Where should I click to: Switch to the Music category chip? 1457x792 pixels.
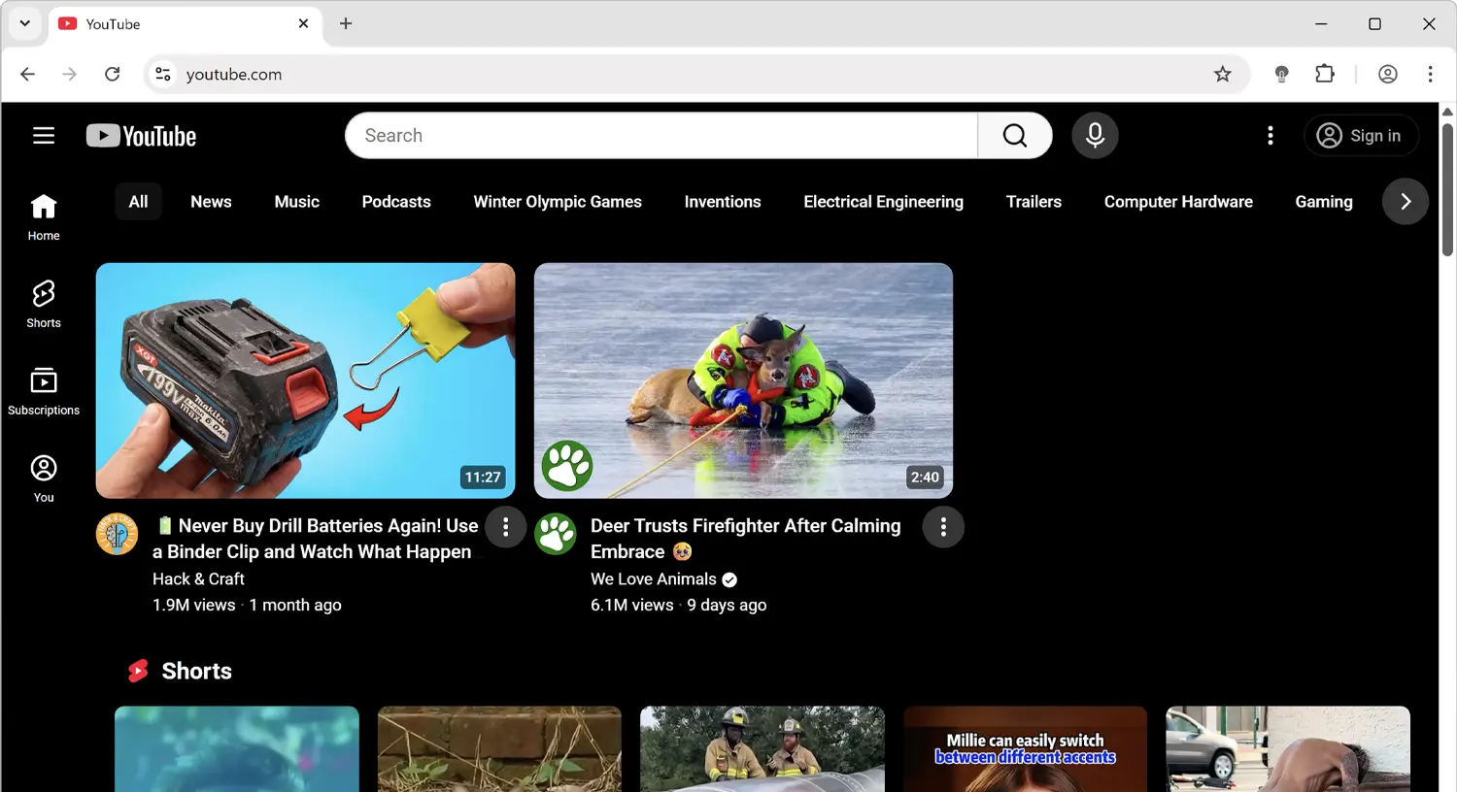point(296,201)
